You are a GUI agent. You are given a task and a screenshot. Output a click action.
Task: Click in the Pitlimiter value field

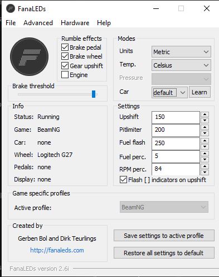click(x=176, y=130)
